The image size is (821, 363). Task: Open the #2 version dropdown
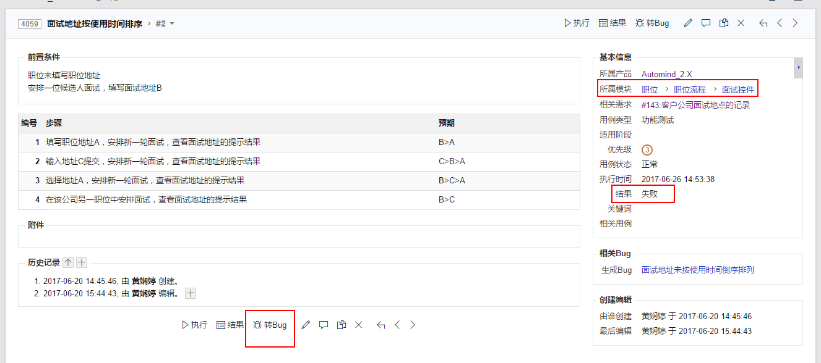click(x=165, y=23)
